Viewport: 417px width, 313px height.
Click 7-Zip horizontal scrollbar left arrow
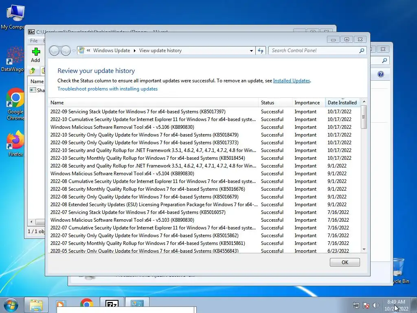(31, 222)
